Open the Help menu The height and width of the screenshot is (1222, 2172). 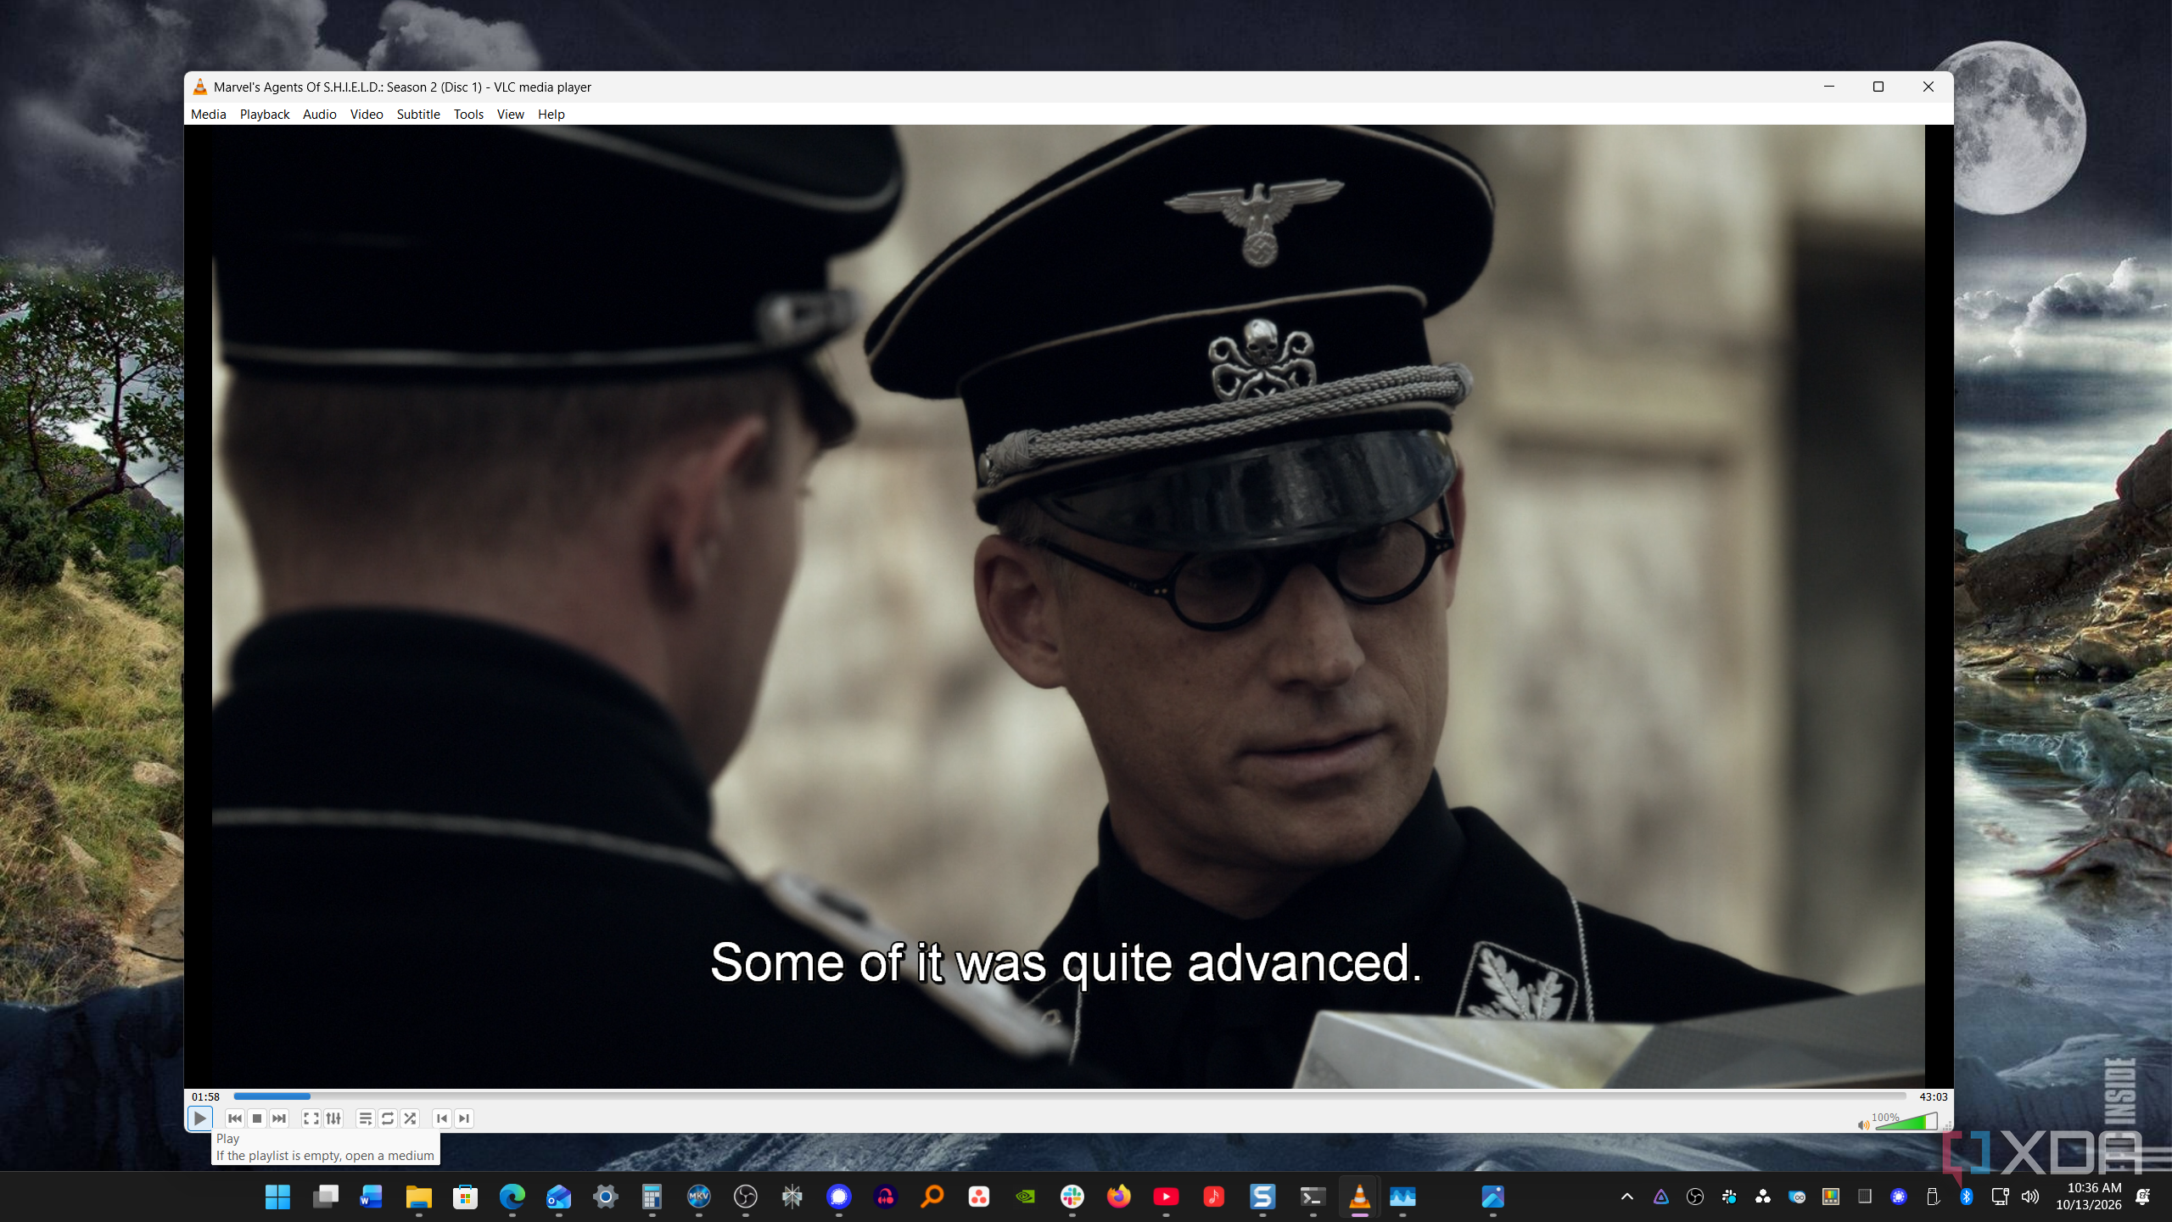551,115
